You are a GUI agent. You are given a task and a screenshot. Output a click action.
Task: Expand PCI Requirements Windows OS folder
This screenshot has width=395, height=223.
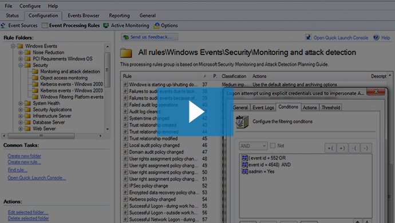tap(21, 59)
